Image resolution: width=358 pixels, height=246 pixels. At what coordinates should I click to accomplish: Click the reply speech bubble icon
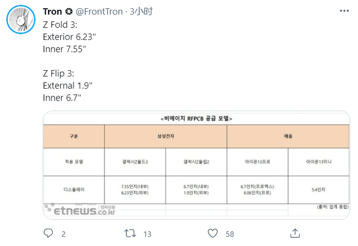(49, 233)
